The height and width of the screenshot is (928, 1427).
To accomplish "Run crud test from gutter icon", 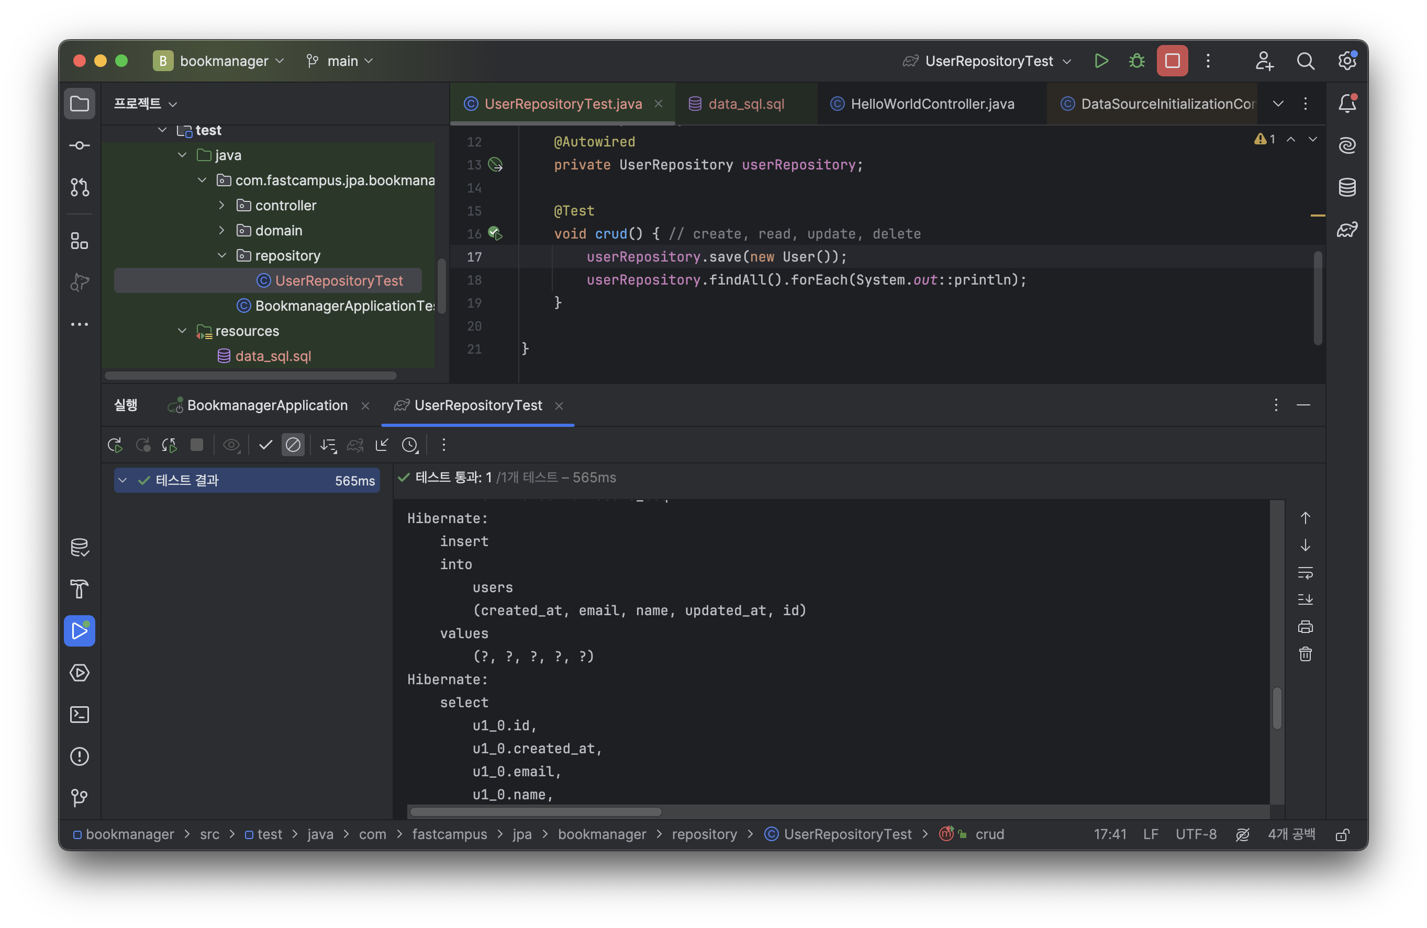I will point(495,234).
